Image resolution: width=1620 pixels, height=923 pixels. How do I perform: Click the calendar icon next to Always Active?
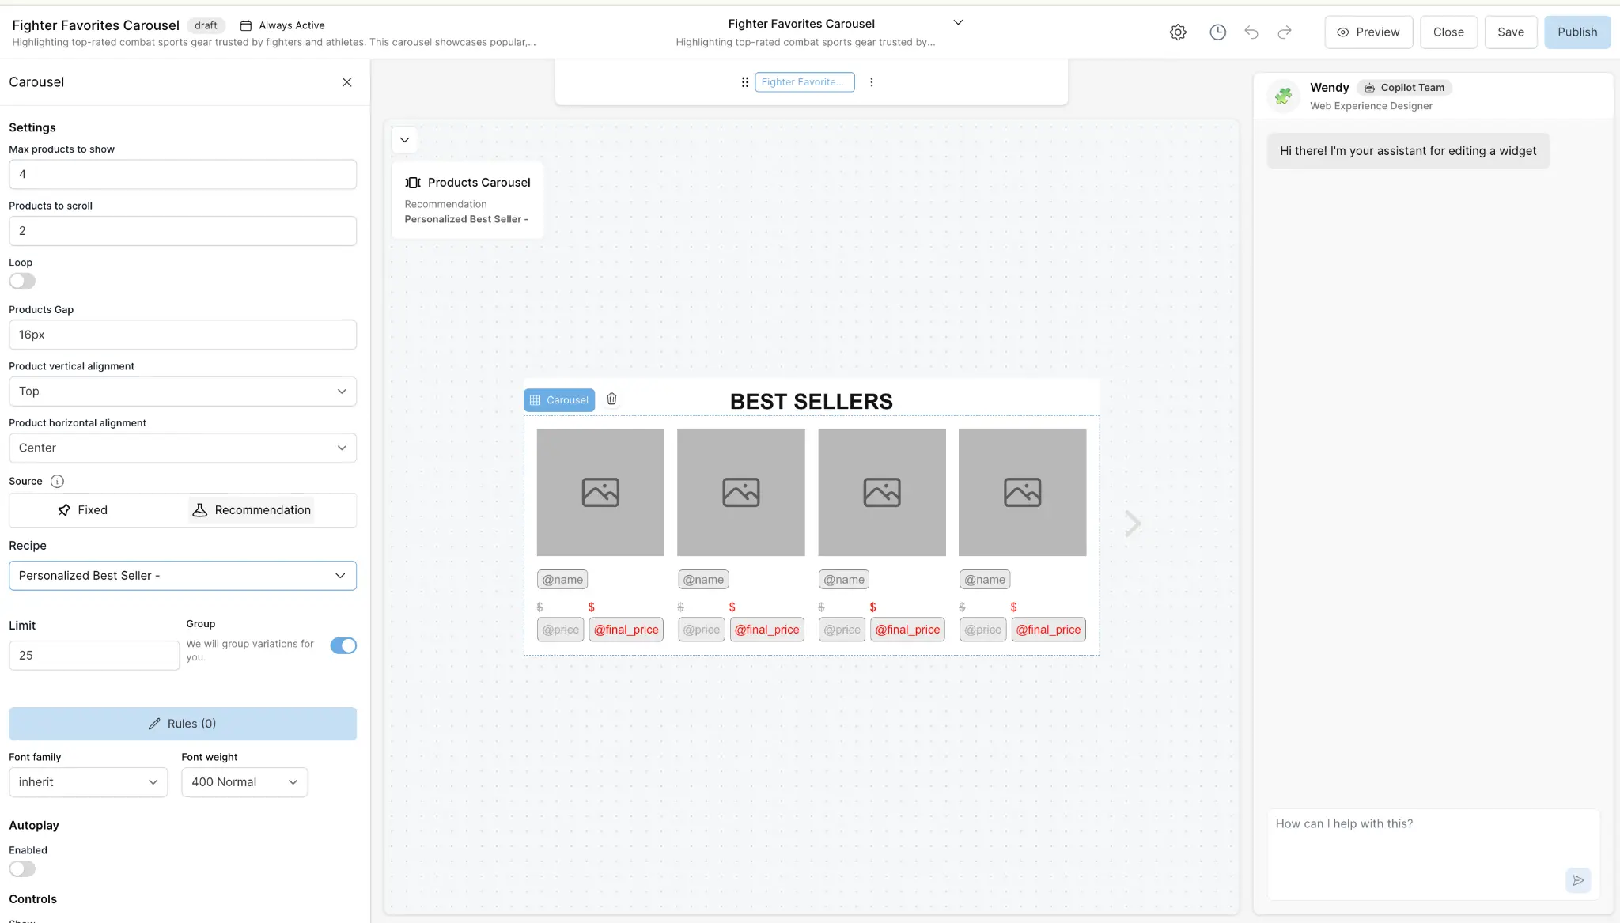coord(246,26)
